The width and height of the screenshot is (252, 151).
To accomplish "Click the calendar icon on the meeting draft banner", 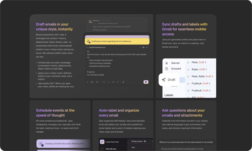I will tap(41, 144).
